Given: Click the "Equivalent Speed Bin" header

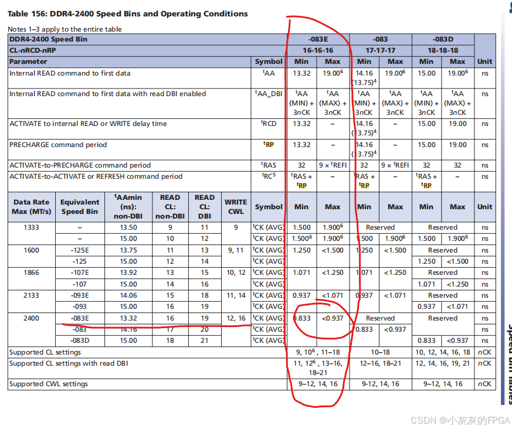Looking at the screenshot, I should pyautogui.click(x=80, y=206).
